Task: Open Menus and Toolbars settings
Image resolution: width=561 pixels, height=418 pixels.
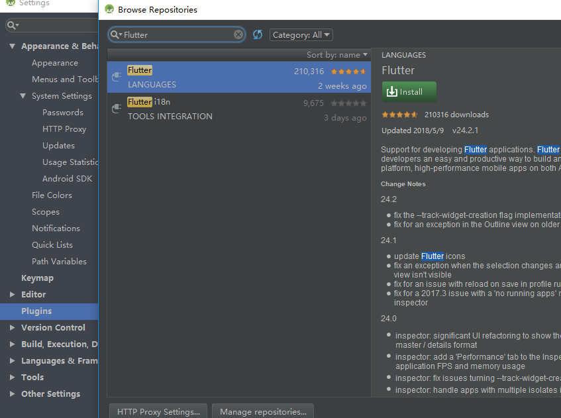Action: (x=64, y=79)
